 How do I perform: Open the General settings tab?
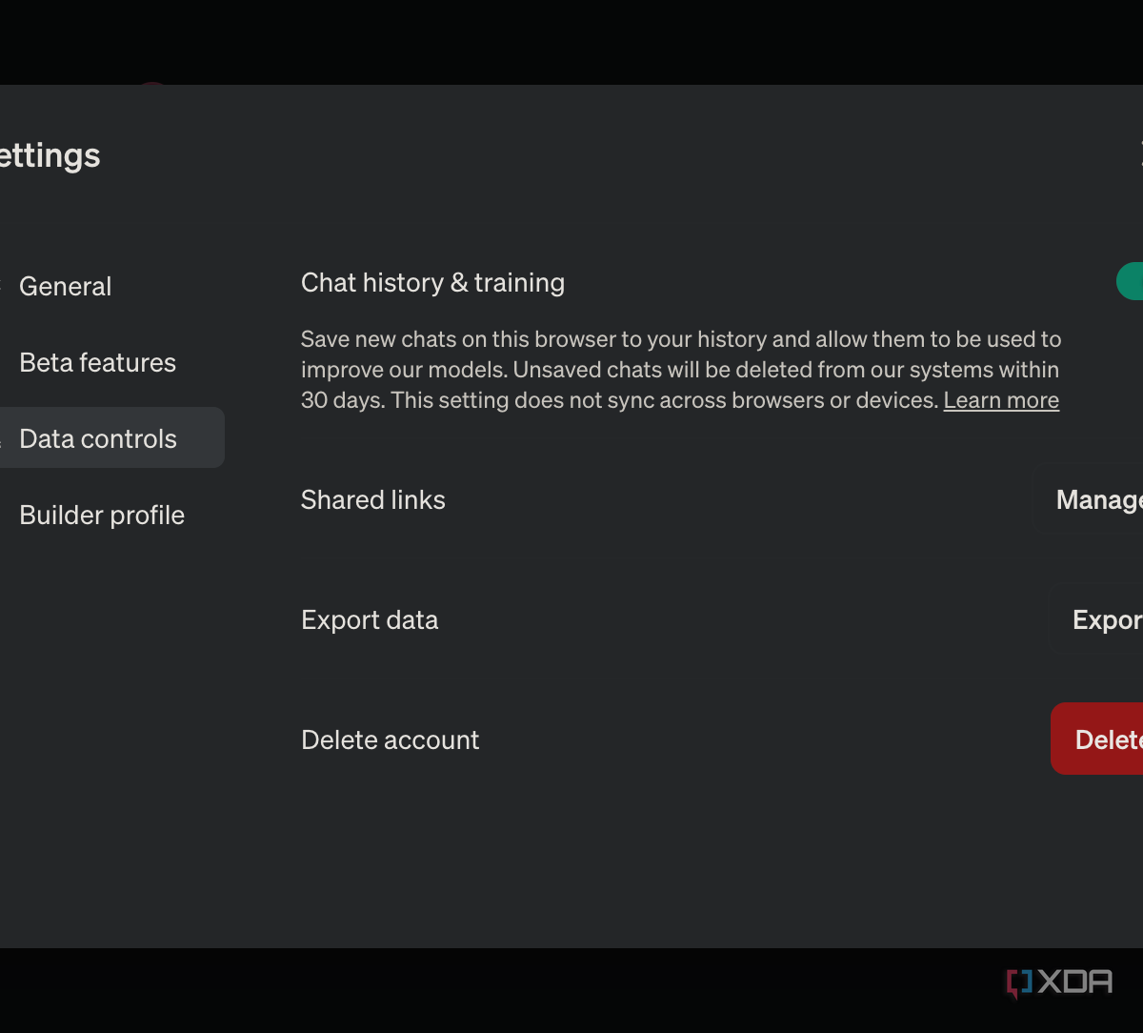65,286
